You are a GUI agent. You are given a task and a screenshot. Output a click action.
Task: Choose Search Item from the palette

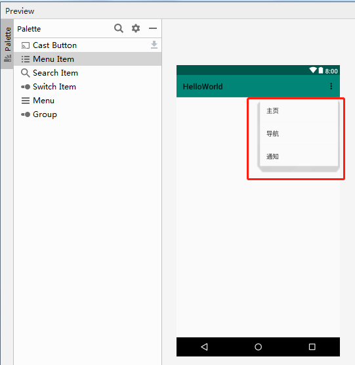[87, 73]
